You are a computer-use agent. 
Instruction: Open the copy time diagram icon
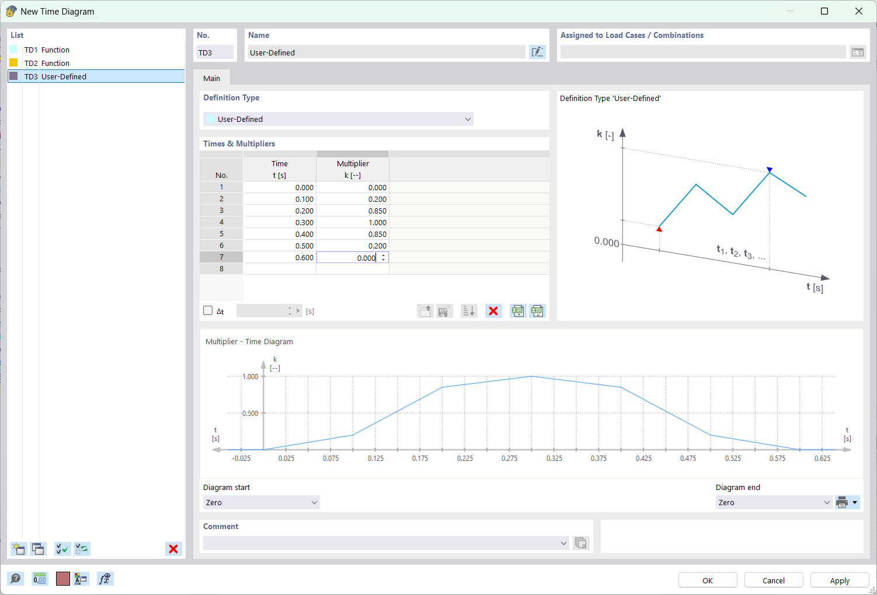(38, 549)
